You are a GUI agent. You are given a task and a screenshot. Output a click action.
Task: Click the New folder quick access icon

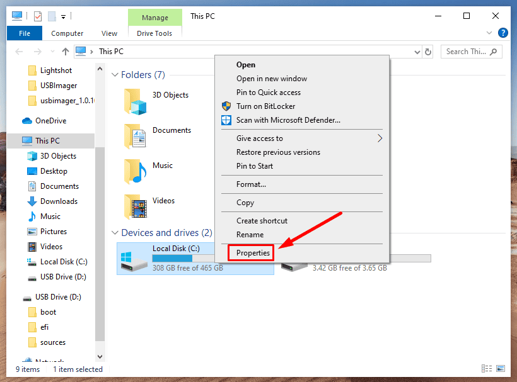52,16
